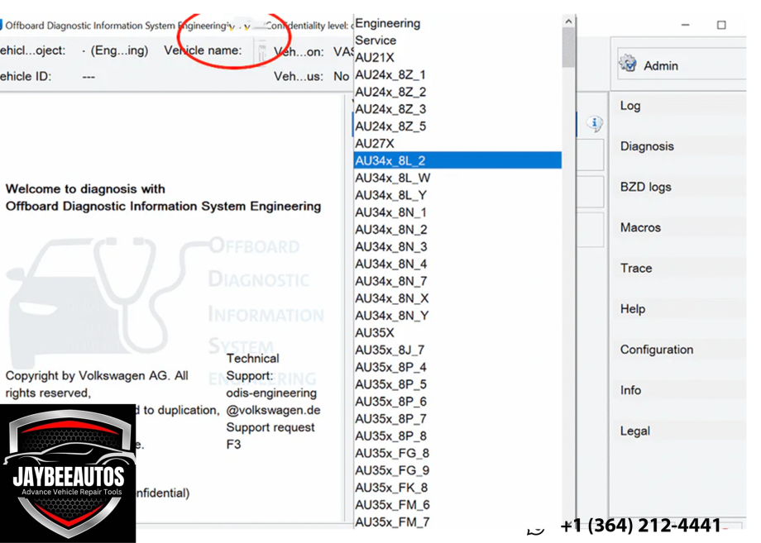Click the odis-engineering@volkswagen.de support address
Image resolution: width=761 pixels, height=543 pixels.
click(x=273, y=402)
